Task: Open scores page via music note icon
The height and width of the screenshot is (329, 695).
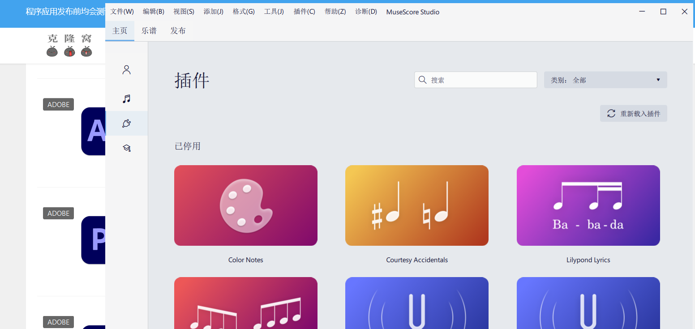Action: click(x=126, y=99)
